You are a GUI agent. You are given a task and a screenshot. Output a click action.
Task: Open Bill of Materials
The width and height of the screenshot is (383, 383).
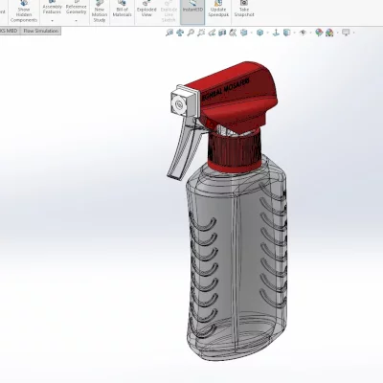(x=122, y=10)
